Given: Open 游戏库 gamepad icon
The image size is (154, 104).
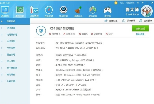Looking at the screenshot, I should click(x=107, y=10).
